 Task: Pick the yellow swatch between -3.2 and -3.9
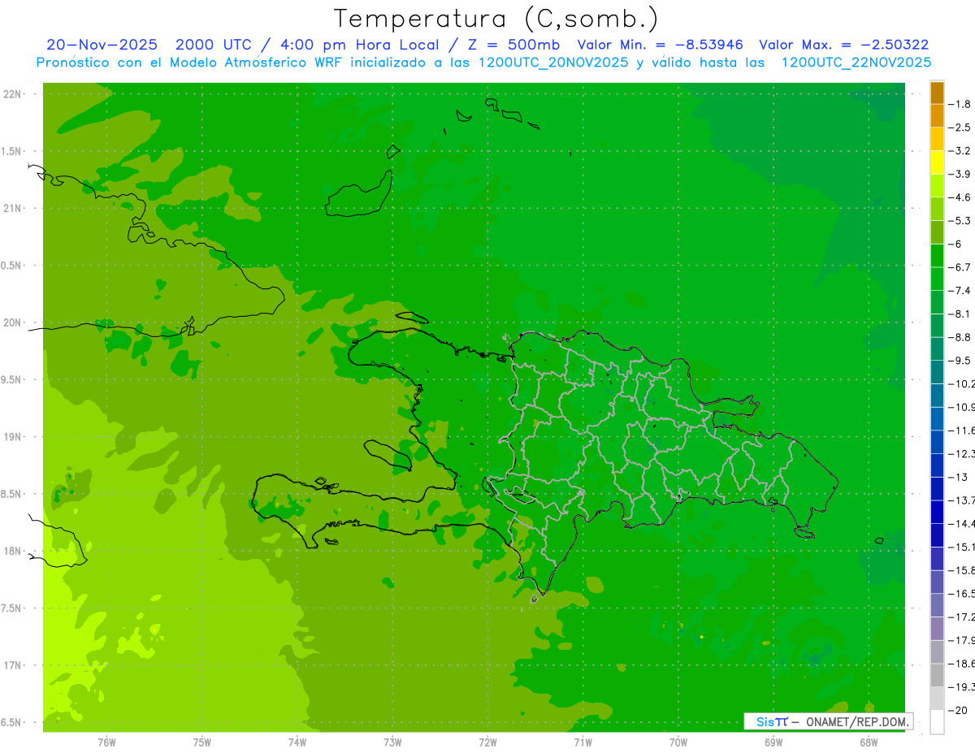937,162
